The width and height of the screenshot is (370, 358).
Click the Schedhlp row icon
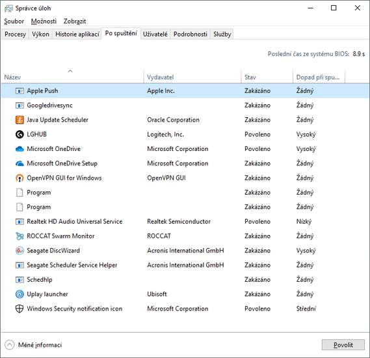click(20, 280)
